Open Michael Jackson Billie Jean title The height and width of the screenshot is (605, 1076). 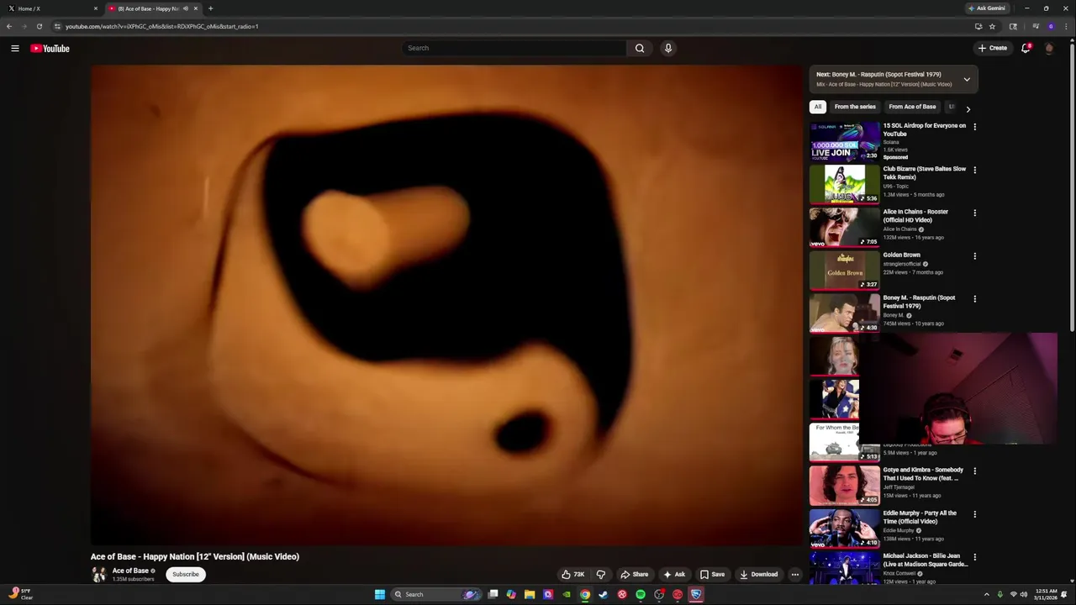click(x=926, y=560)
